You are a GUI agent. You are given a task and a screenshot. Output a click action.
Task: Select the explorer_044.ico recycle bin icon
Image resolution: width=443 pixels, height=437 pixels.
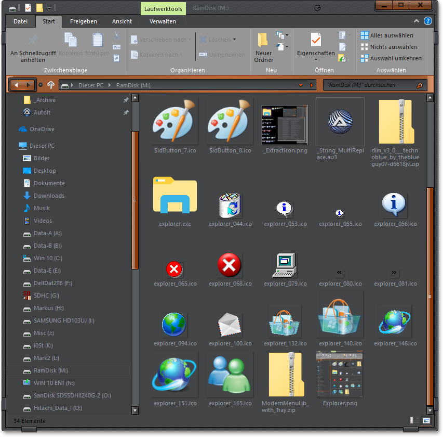230,204
